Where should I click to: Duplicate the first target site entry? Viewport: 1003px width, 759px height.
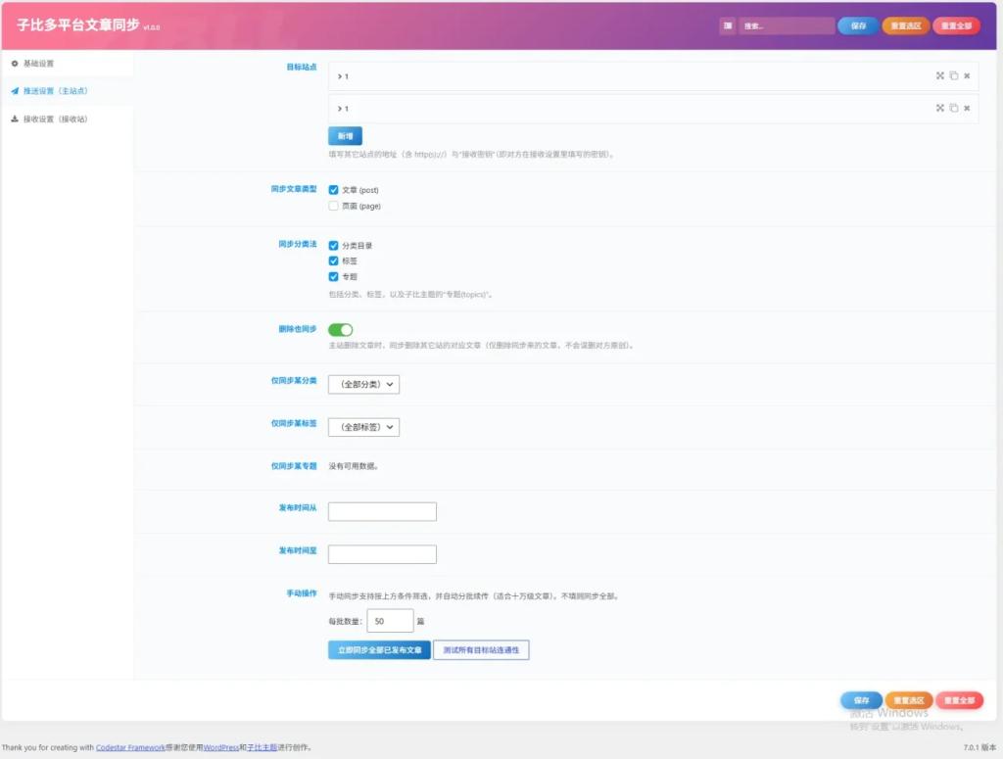[x=954, y=75]
